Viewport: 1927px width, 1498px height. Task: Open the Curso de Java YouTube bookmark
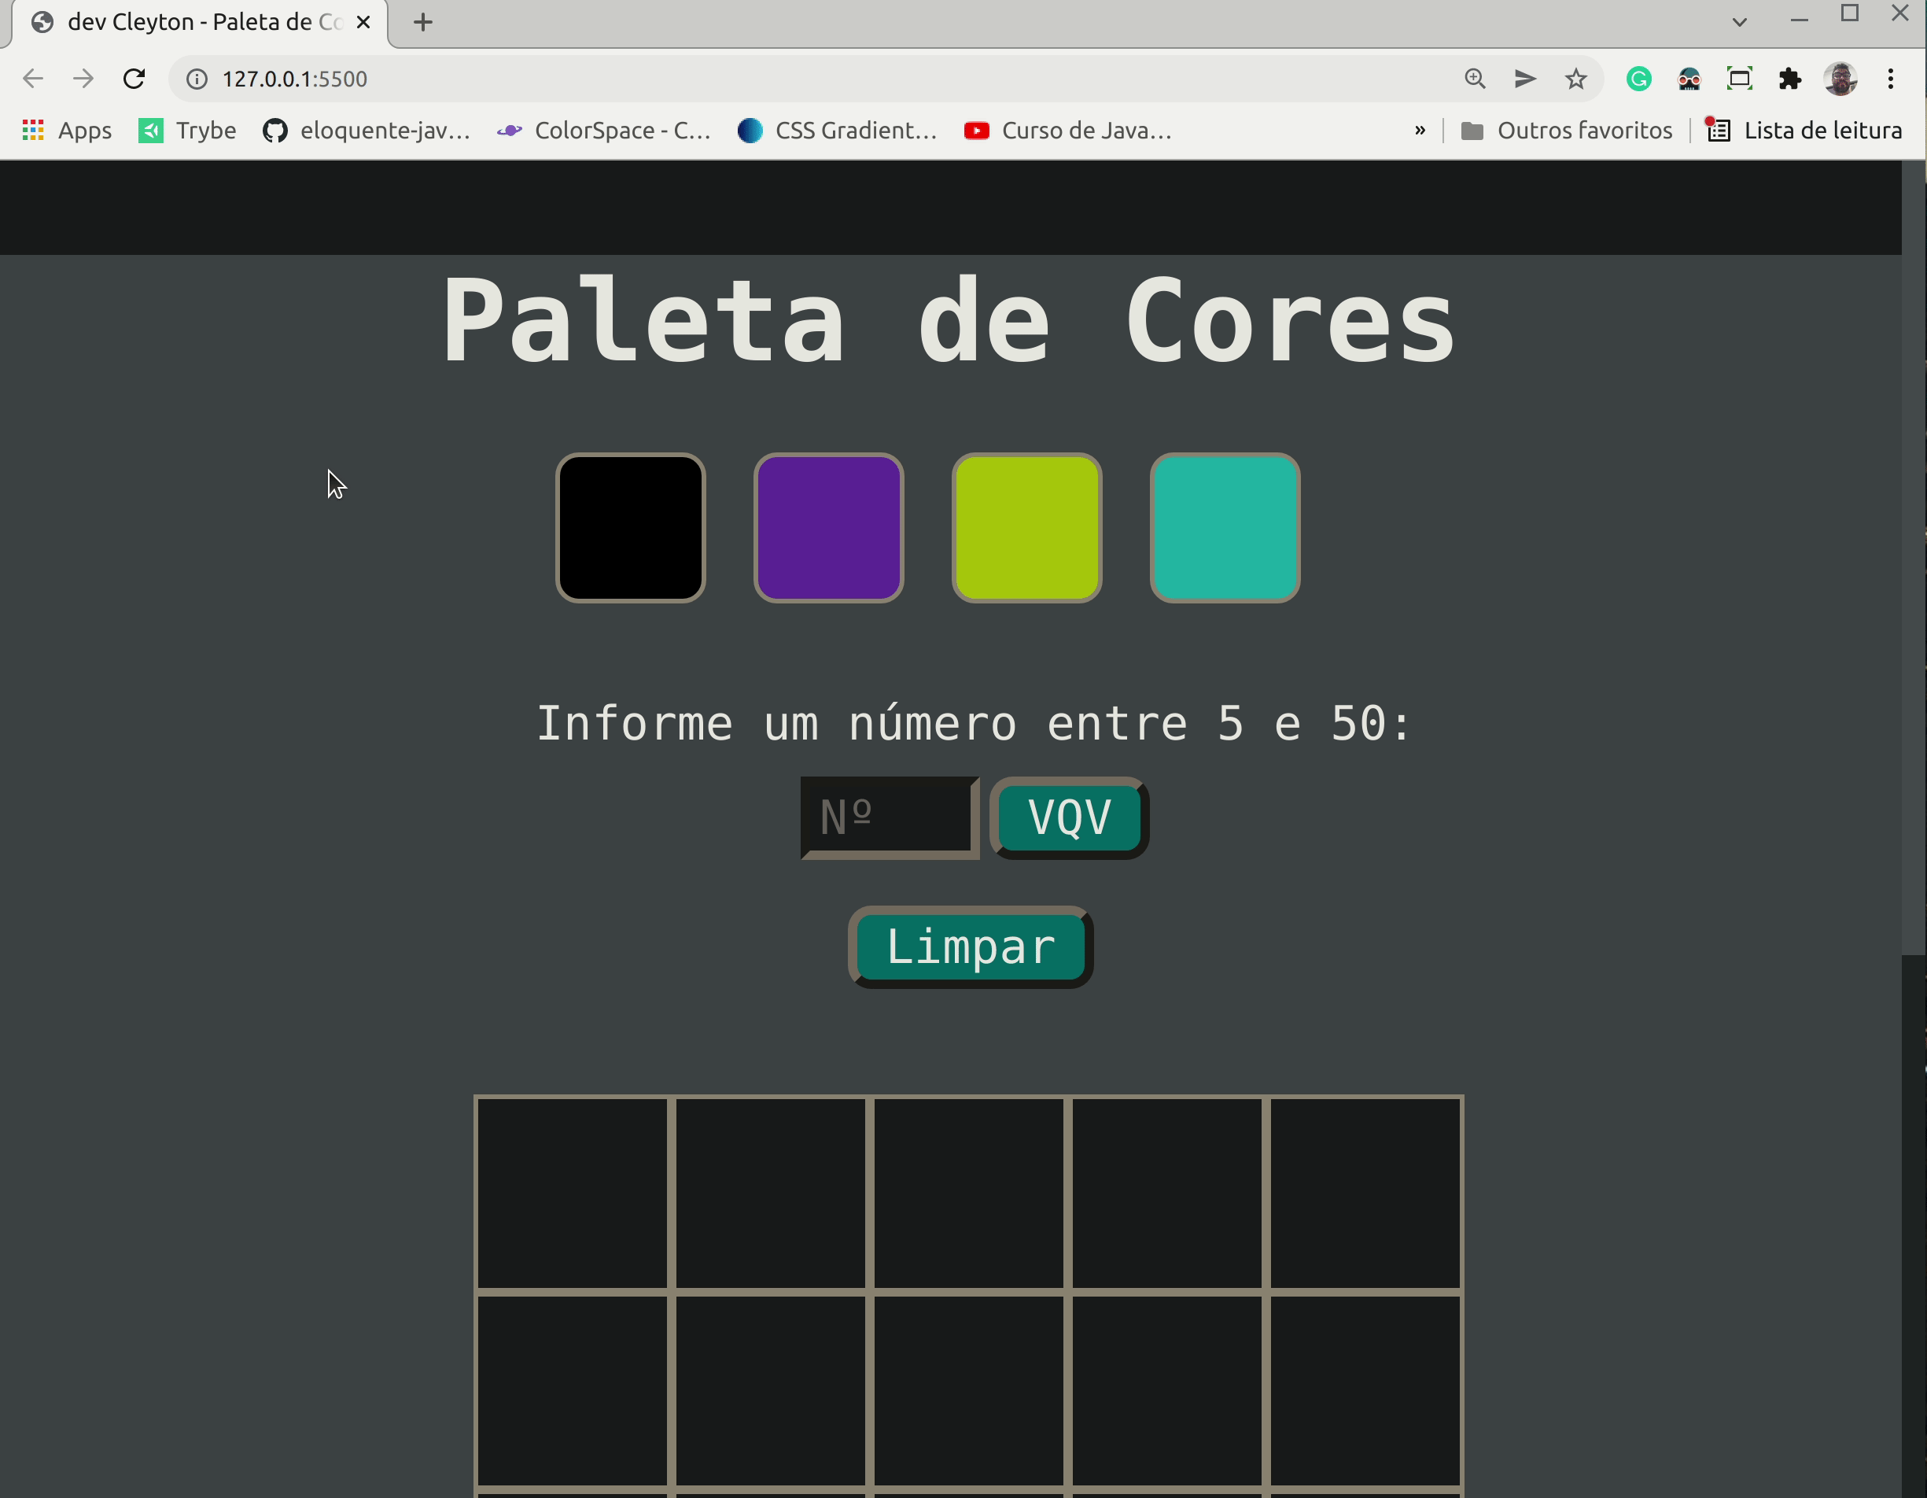pyautogui.click(x=1067, y=130)
